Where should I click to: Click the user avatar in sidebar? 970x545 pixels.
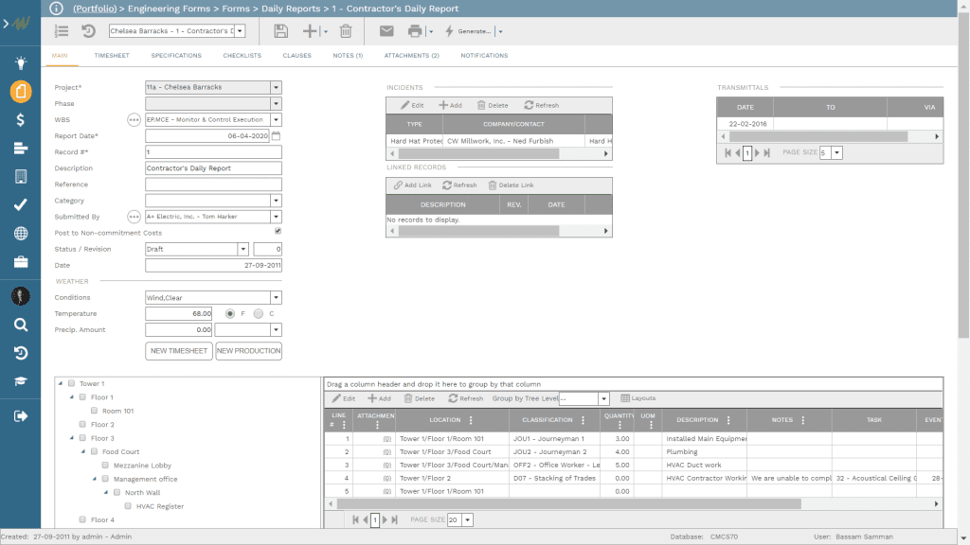tap(21, 296)
